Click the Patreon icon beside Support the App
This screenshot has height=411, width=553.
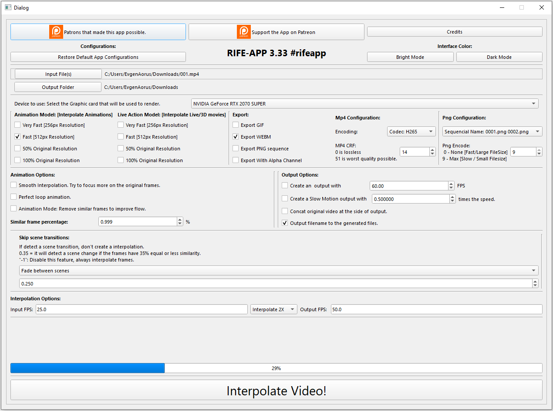coord(244,32)
